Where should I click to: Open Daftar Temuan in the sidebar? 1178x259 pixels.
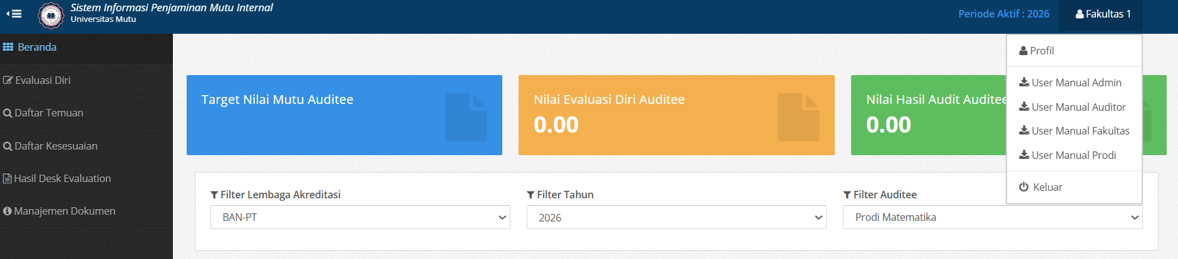pyautogui.click(x=86, y=113)
